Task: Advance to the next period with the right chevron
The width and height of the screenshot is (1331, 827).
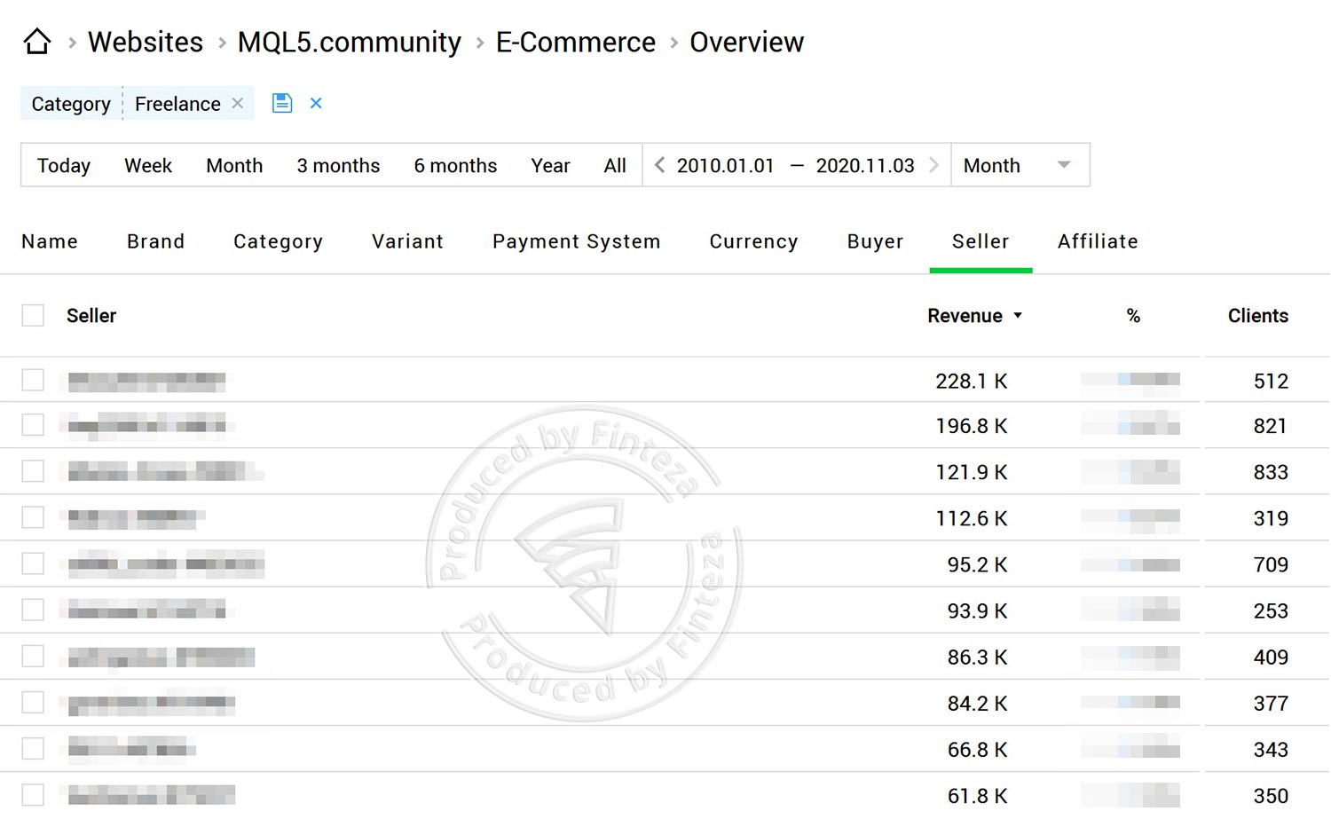Action: (x=933, y=165)
